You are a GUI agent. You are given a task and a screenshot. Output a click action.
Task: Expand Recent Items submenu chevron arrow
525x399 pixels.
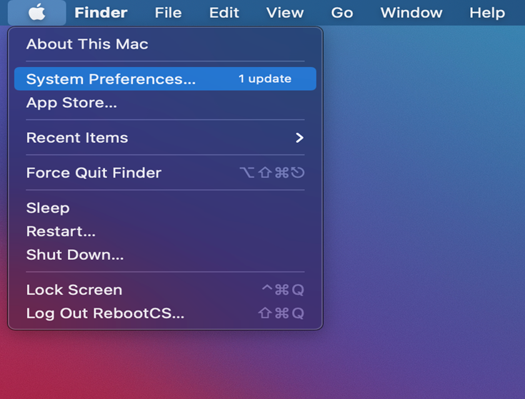pos(299,138)
